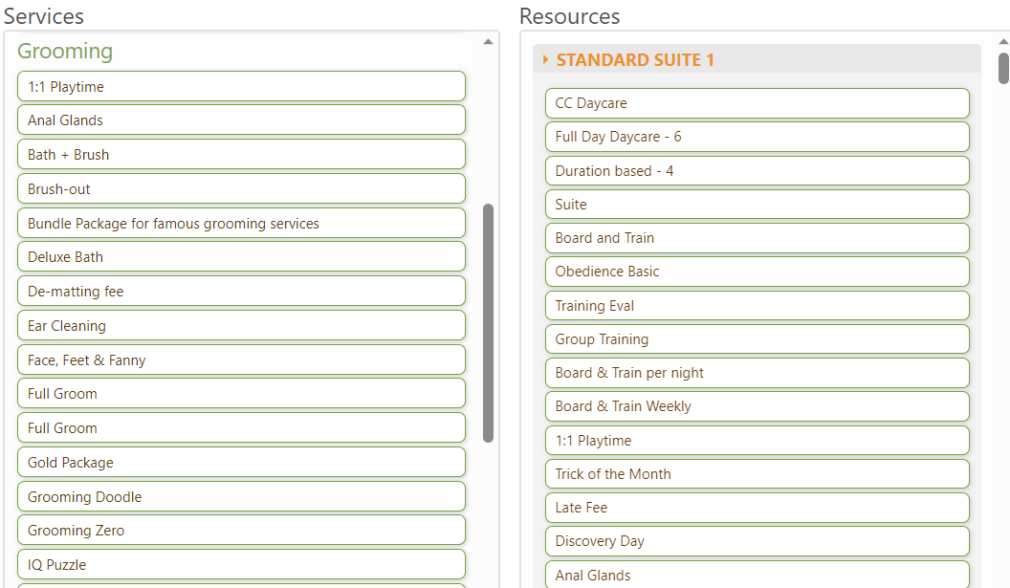
Task: Pick the Board and Train item
Action: pyautogui.click(x=757, y=238)
